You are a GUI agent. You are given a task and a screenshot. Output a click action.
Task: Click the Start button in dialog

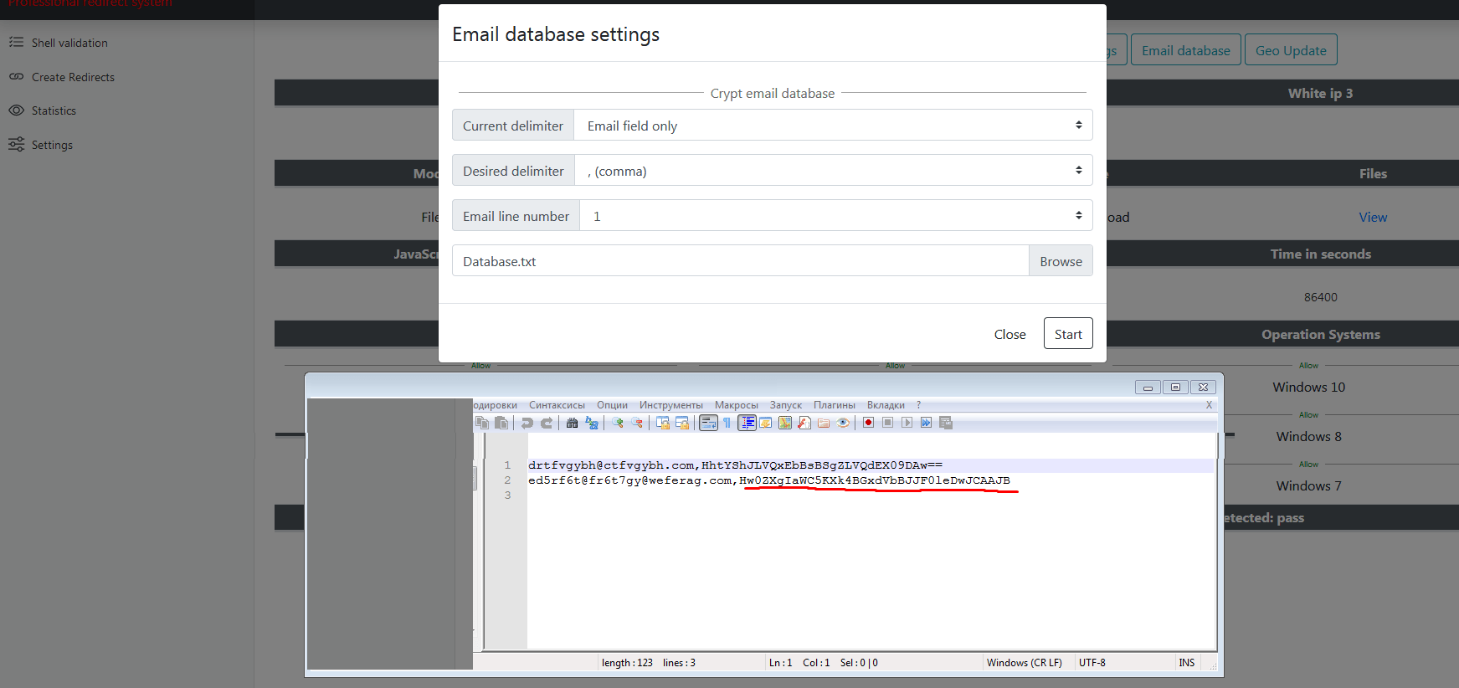(1068, 333)
